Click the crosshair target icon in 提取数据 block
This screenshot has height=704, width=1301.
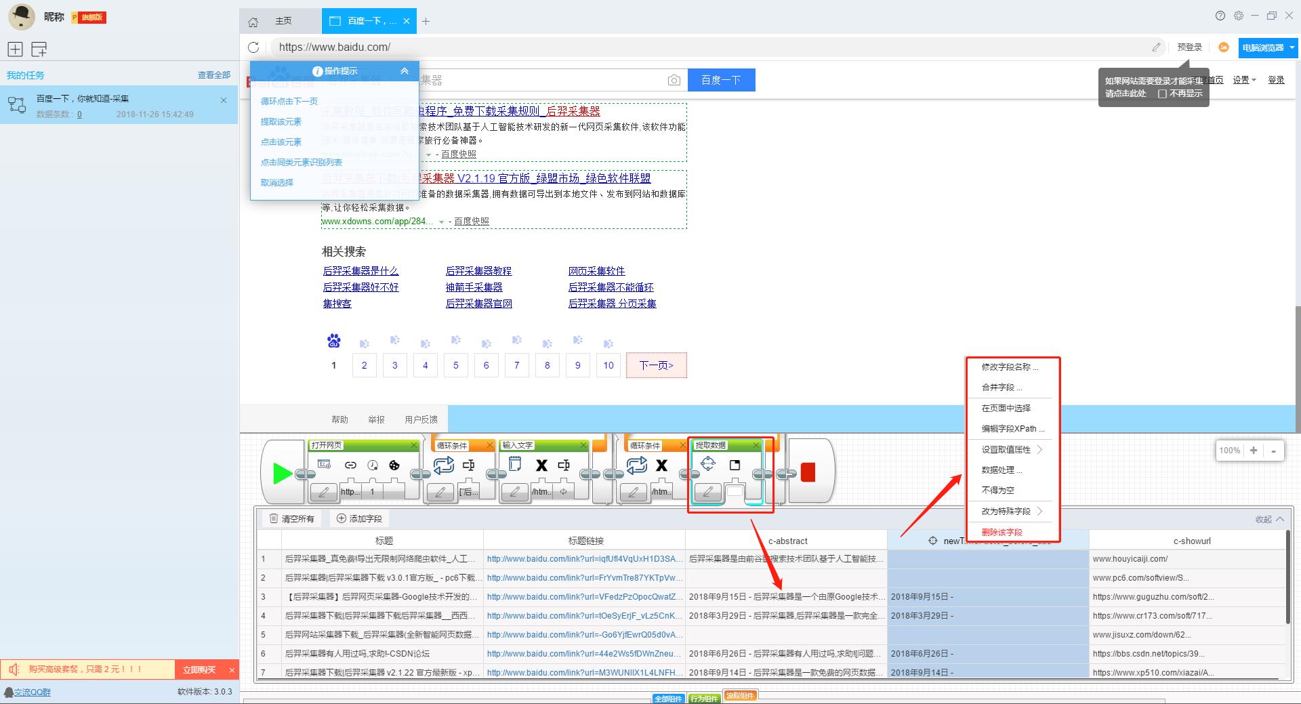click(708, 463)
